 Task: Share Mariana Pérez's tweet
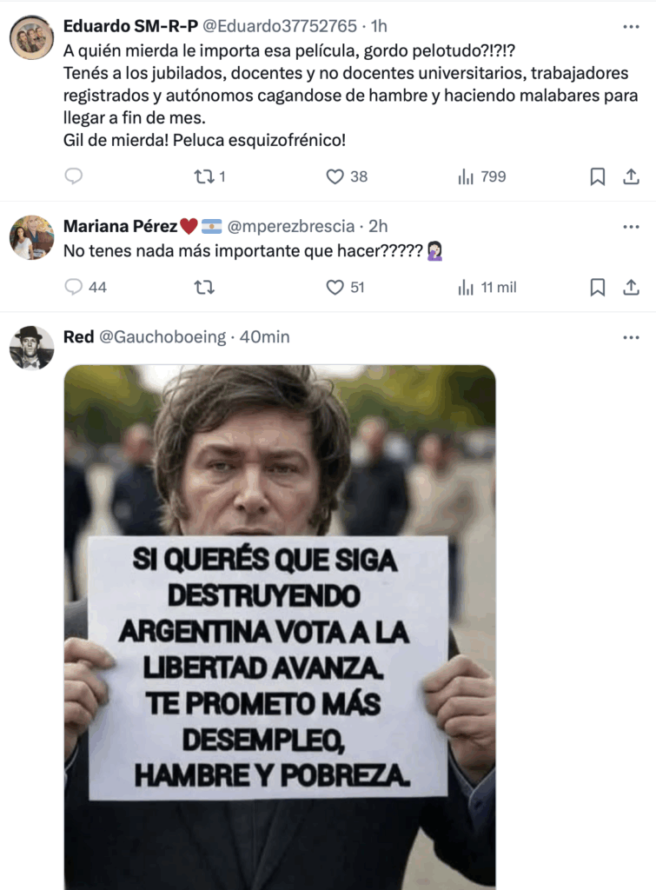click(631, 287)
